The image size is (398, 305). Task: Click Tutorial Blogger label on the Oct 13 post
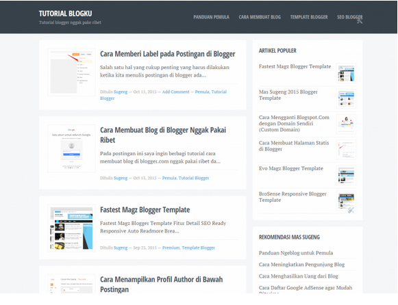point(194,178)
